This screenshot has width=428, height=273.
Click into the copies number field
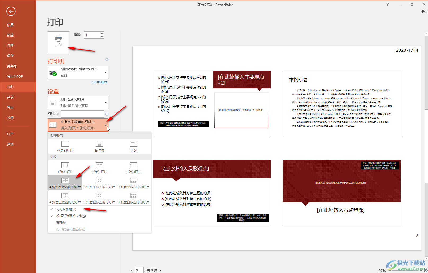(x=92, y=35)
